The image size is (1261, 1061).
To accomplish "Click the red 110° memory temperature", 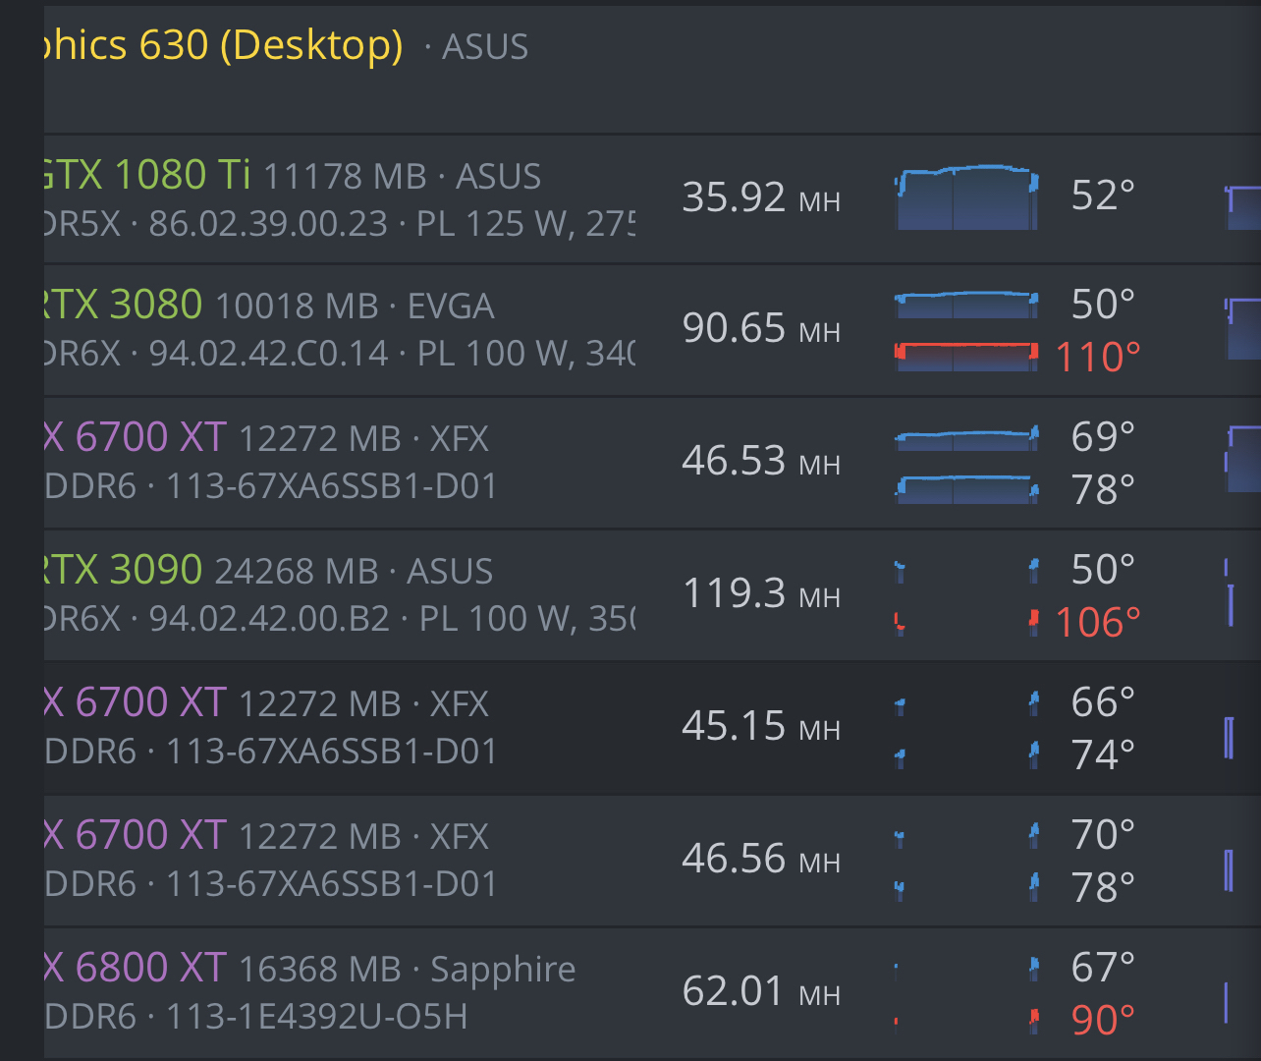I will 1098,357.
